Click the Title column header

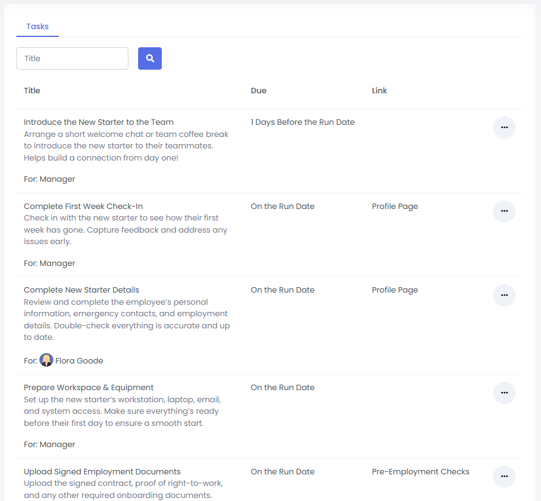point(32,90)
